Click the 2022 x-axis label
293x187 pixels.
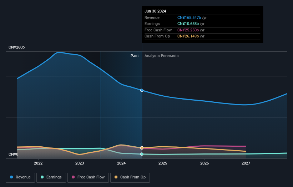coord(38,163)
